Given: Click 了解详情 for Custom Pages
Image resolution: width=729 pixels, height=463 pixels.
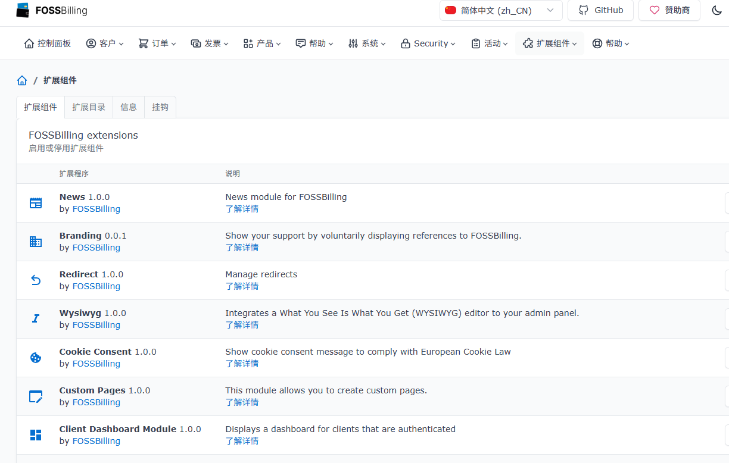Looking at the screenshot, I should (x=242, y=402).
